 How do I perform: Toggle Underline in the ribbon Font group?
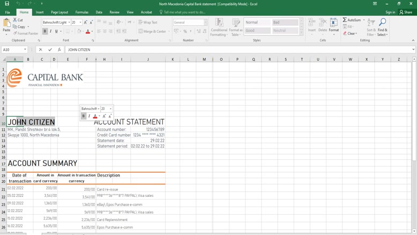(56, 32)
